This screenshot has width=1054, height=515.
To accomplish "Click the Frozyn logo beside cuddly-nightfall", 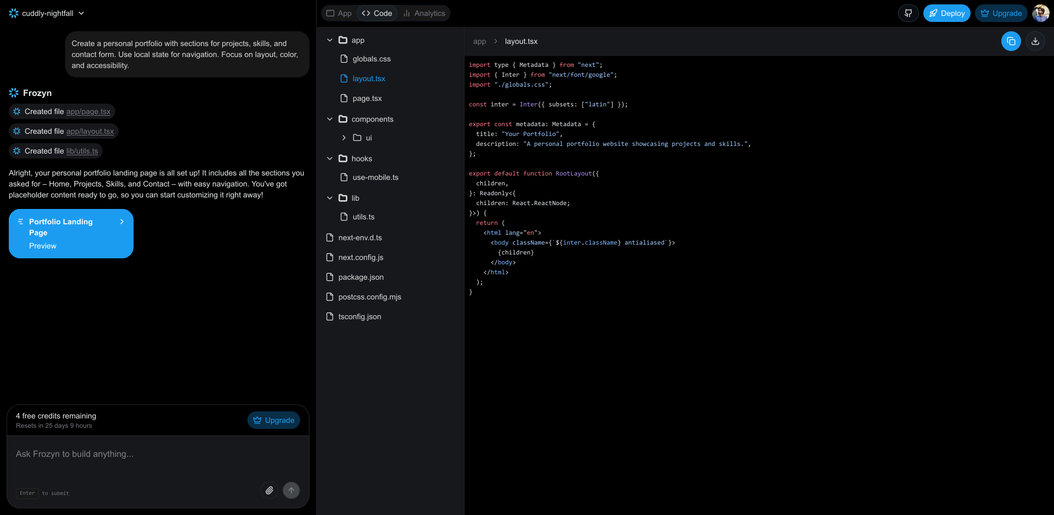I will pyautogui.click(x=14, y=13).
